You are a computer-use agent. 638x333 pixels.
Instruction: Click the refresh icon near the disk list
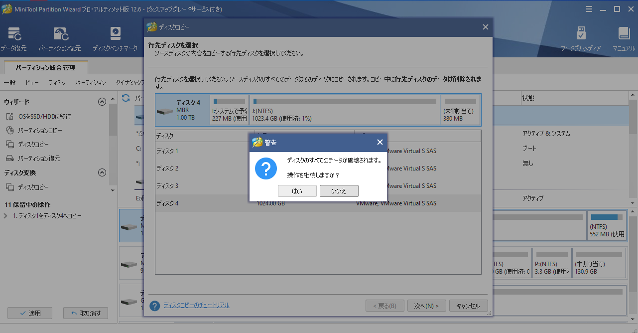pos(126,98)
